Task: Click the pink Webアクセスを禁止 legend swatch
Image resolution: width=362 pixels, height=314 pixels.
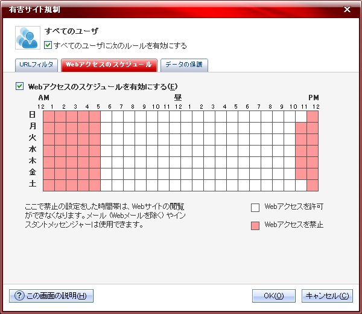Action: coord(255,225)
